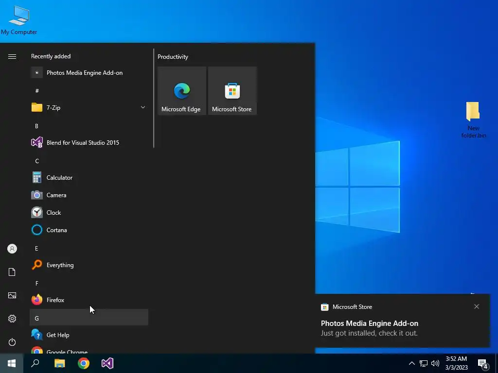Open Visual Studio from the taskbar
The height and width of the screenshot is (373, 498).
click(107, 363)
